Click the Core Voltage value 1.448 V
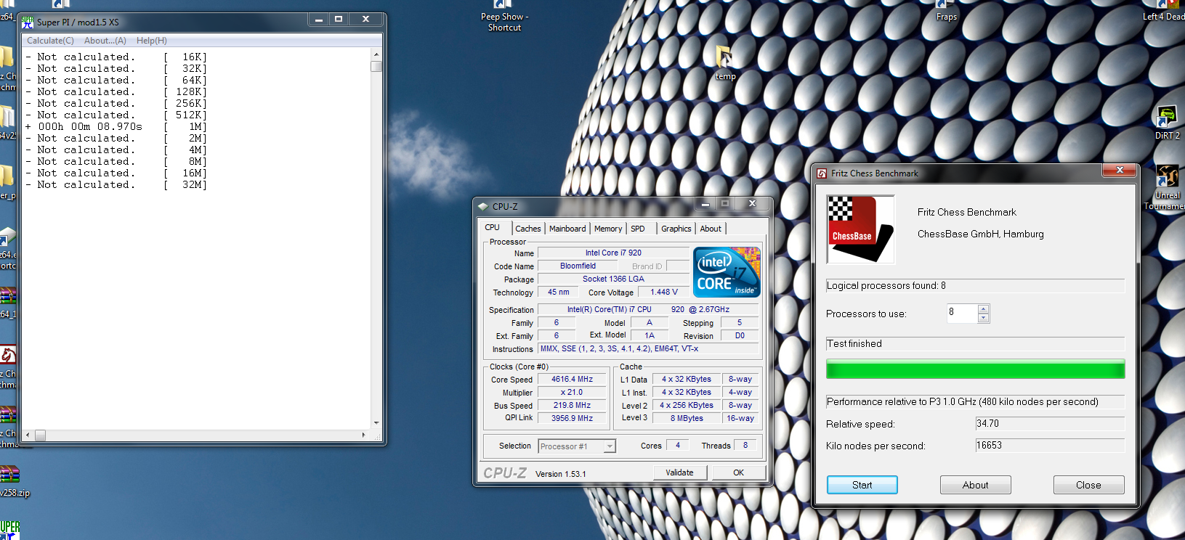 pyautogui.click(x=664, y=292)
